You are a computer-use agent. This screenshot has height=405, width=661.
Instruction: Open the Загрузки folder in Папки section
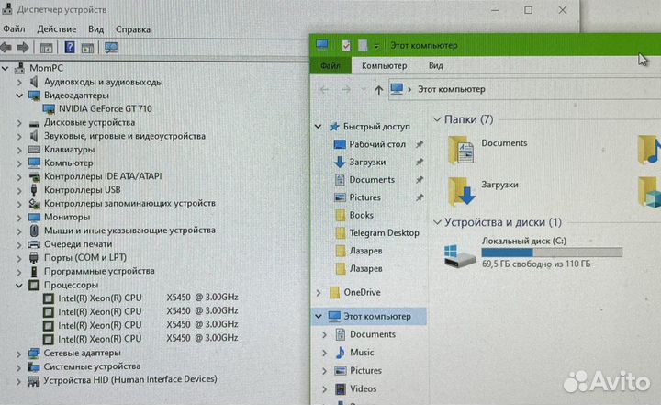click(x=462, y=189)
